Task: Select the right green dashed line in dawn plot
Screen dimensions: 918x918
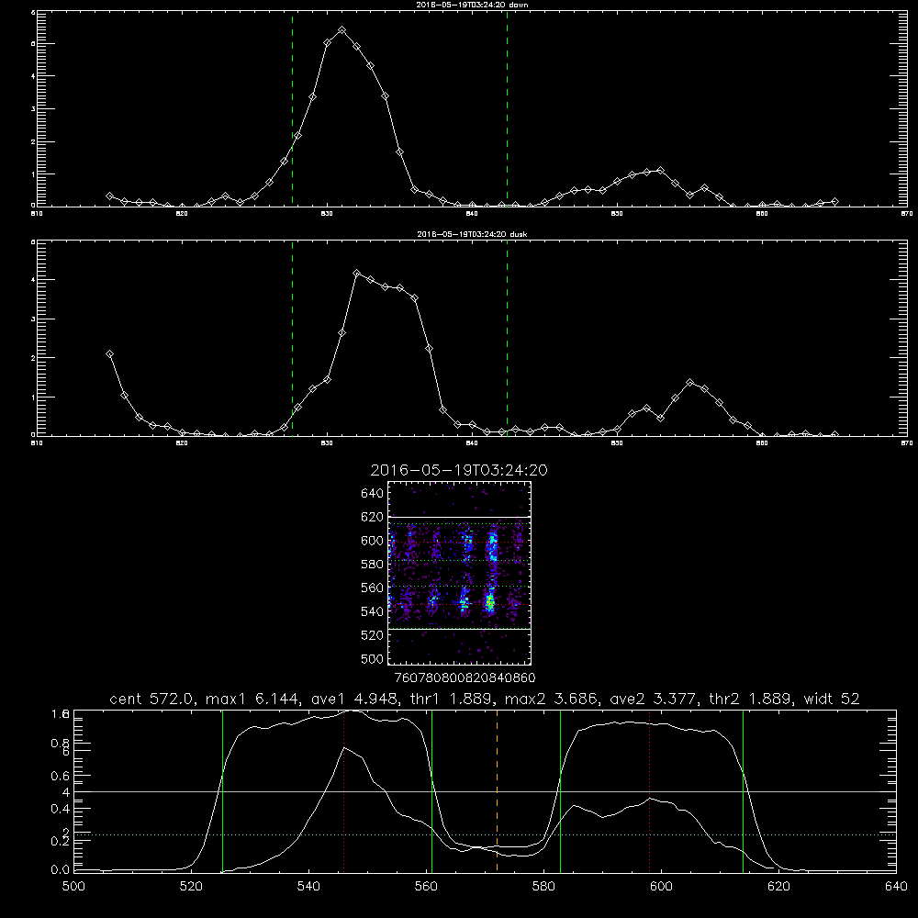Action: click(507, 108)
